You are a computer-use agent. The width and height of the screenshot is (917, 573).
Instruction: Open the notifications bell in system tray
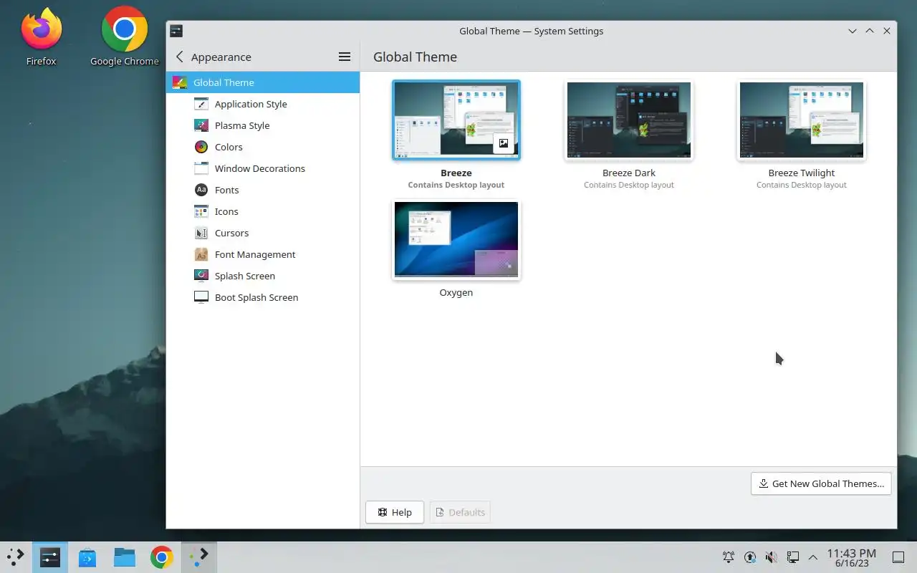[x=729, y=557]
